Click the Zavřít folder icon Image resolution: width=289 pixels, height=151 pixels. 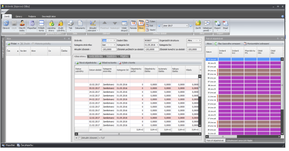198,23
